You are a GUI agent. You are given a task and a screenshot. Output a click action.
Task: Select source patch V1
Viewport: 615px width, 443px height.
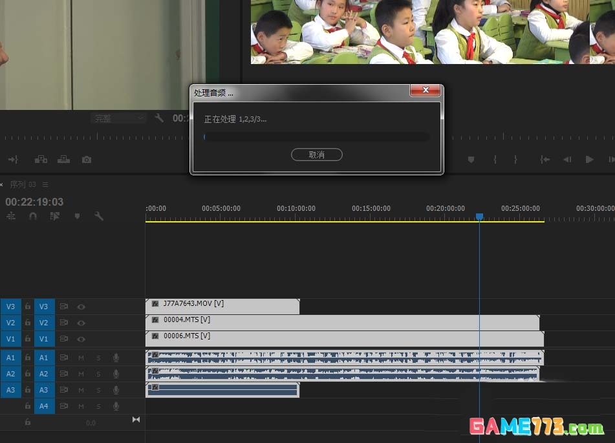point(10,339)
